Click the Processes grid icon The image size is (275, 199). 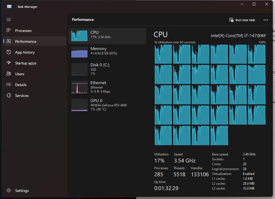click(x=9, y=30)
